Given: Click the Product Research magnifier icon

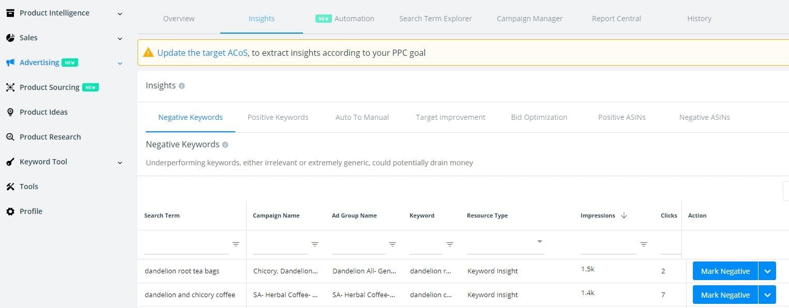Looking at the screenshot, I should click(10, 137).
